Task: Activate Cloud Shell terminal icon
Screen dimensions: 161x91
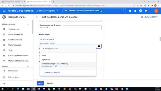Action: point(135,11)
